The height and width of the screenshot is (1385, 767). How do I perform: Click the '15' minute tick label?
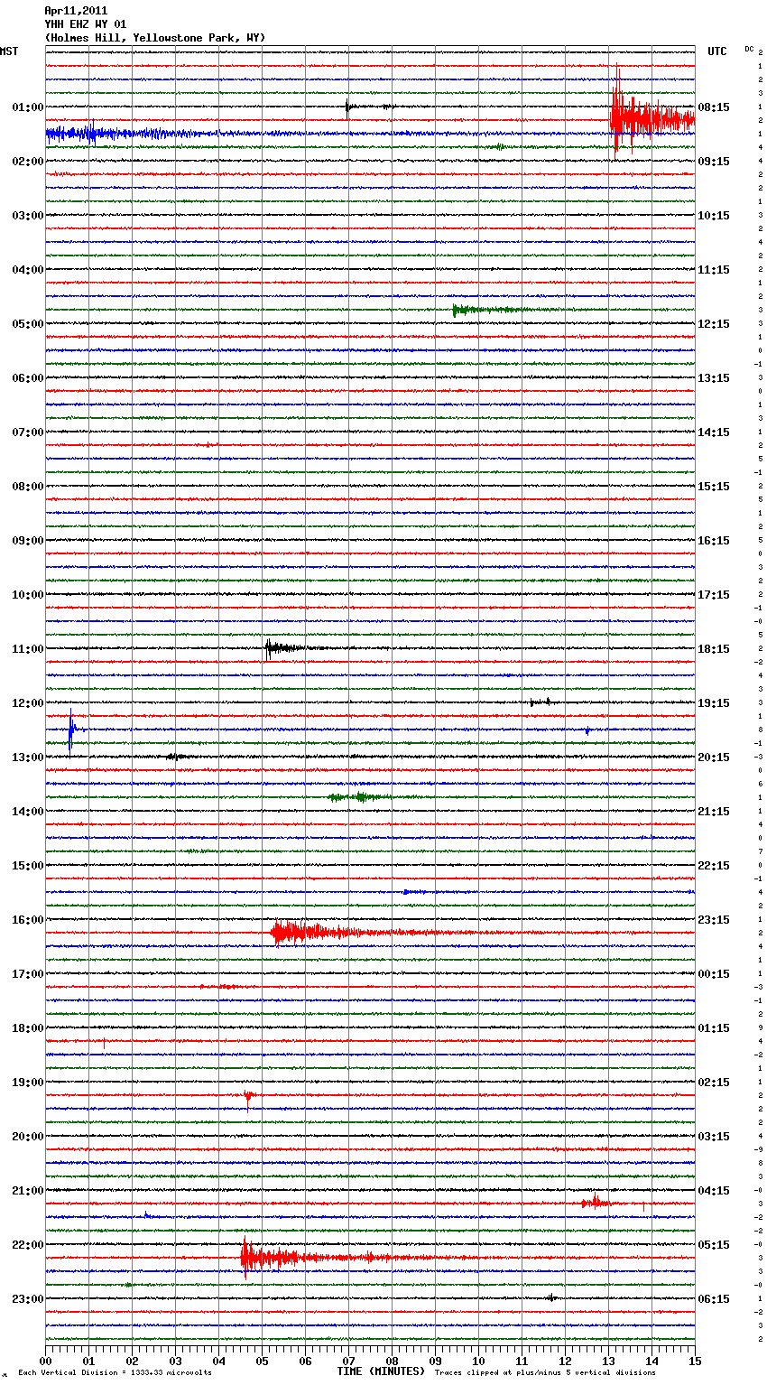[x=695, y=1361]
